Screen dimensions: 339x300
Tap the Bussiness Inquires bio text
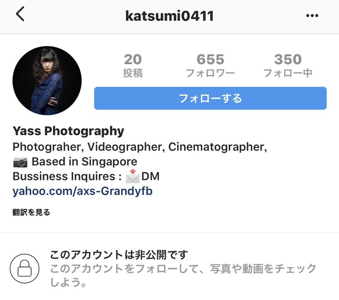pos(67,176)
